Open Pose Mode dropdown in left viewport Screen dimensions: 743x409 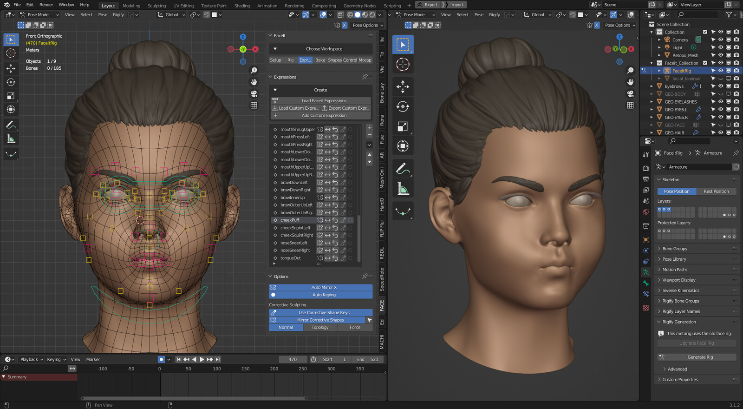39,15
